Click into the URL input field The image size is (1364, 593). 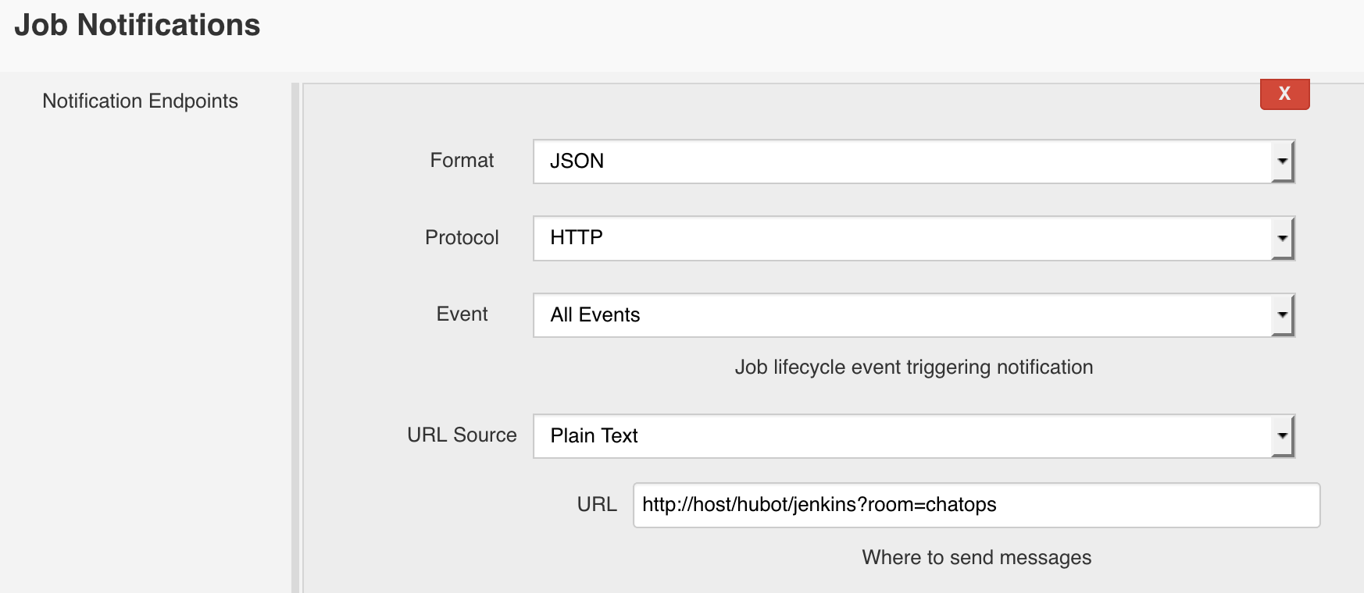(x=977, y=505)
